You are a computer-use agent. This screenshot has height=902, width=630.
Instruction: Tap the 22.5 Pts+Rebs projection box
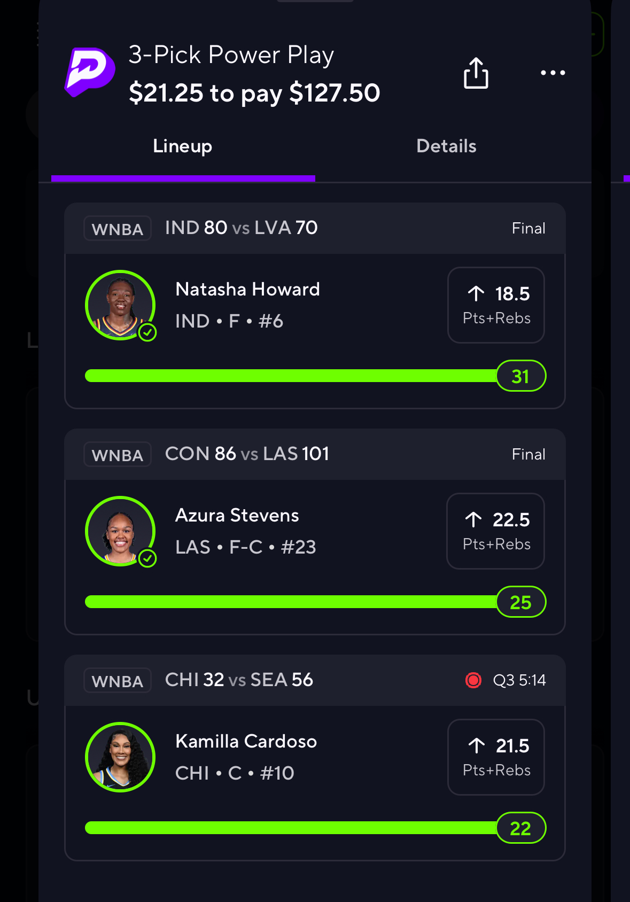coord(496,531)
